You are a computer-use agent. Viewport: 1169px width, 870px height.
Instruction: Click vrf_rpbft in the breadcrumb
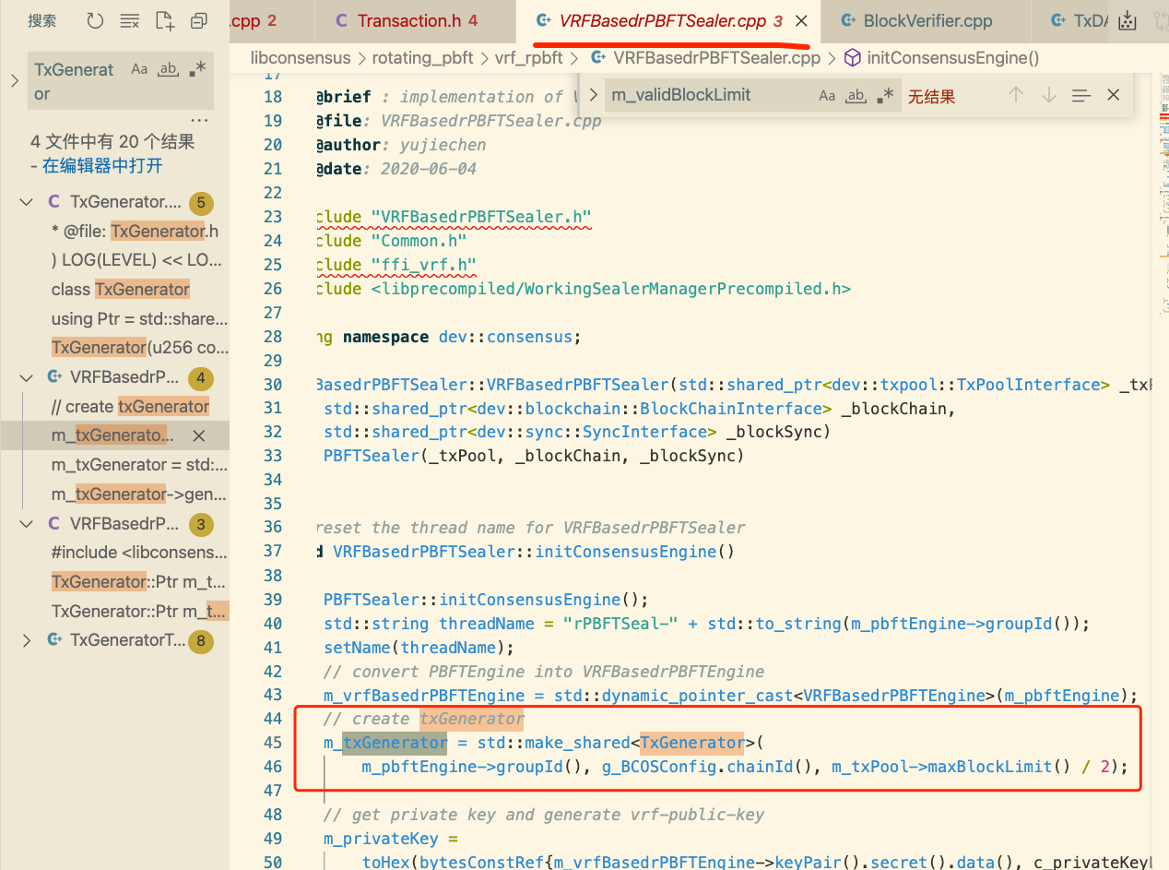[528, 58]
